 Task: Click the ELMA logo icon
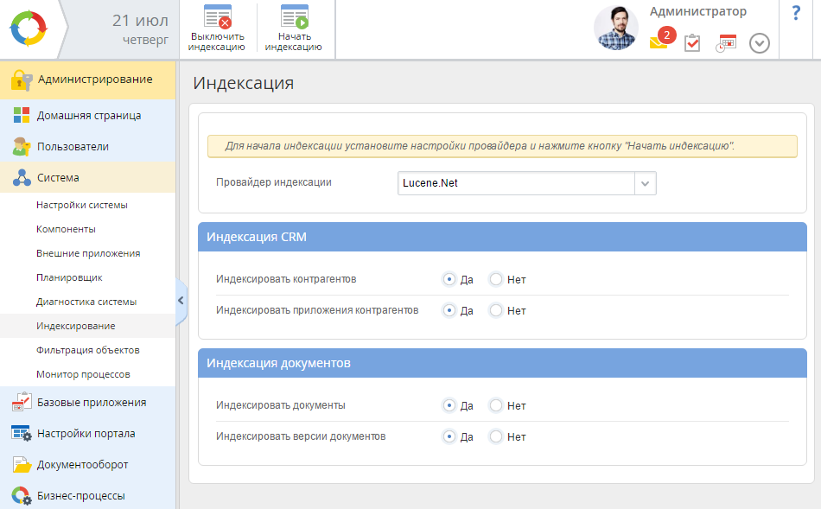[x=30, y=29]
